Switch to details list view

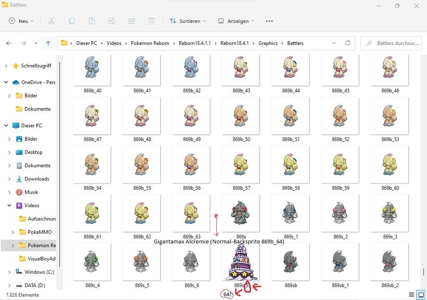click(412, 295)
